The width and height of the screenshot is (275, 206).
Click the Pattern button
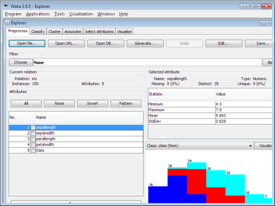point(126,103)
